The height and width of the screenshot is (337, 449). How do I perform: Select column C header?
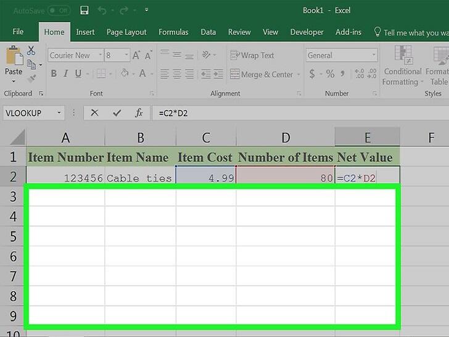pos(206,138)
